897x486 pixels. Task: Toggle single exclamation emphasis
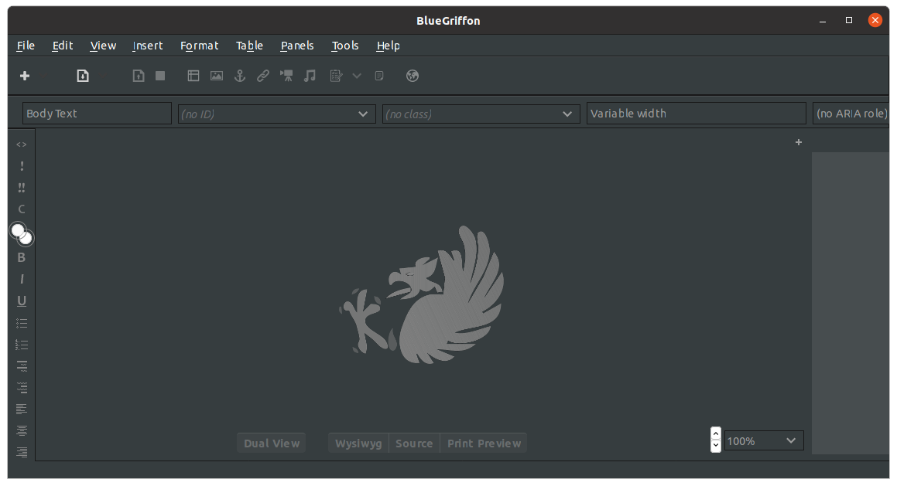pos(22,166)
